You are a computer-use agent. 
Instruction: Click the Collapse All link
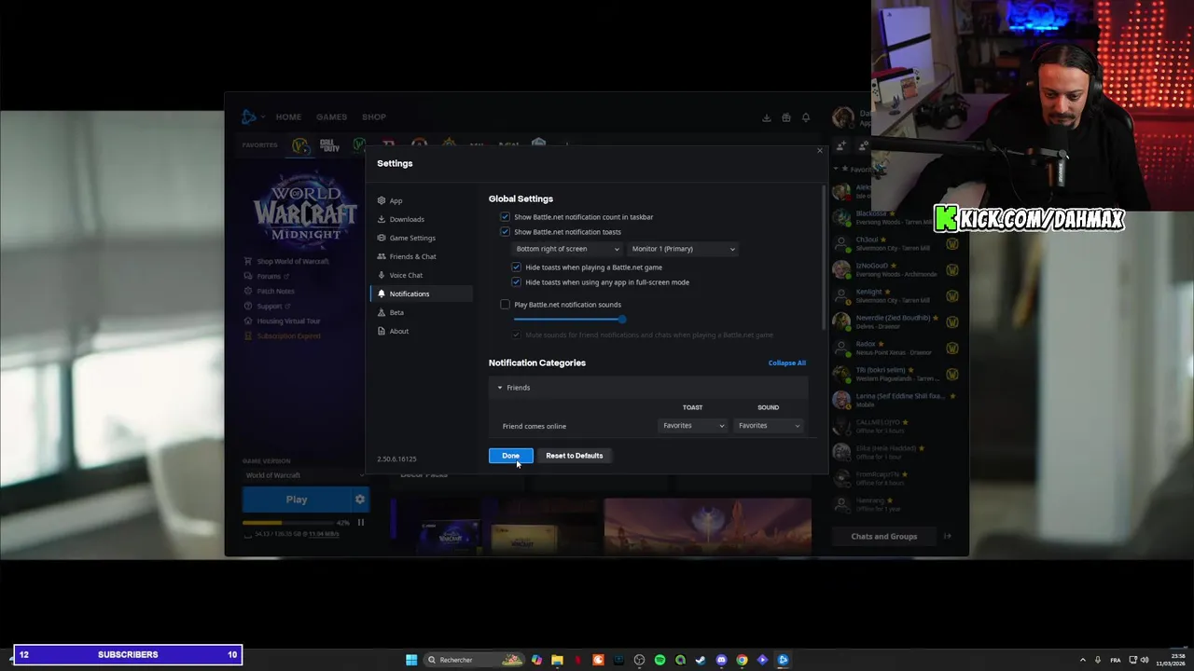pyautogui.click(x=786, y=363)
